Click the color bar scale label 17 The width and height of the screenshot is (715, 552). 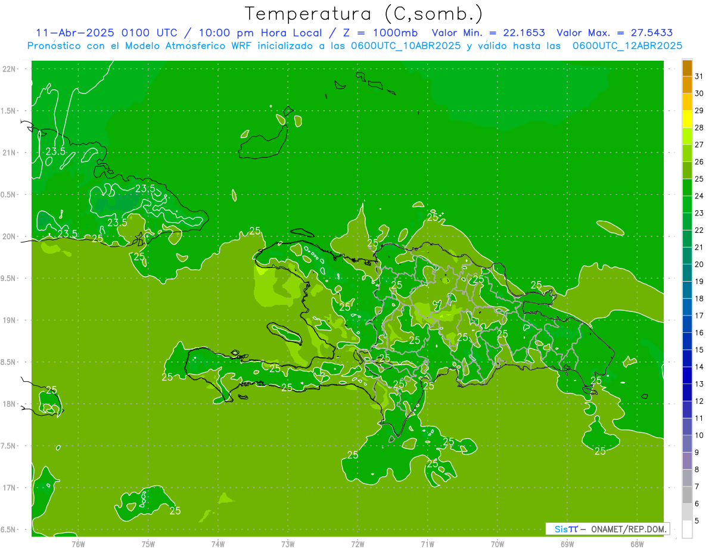699,316
